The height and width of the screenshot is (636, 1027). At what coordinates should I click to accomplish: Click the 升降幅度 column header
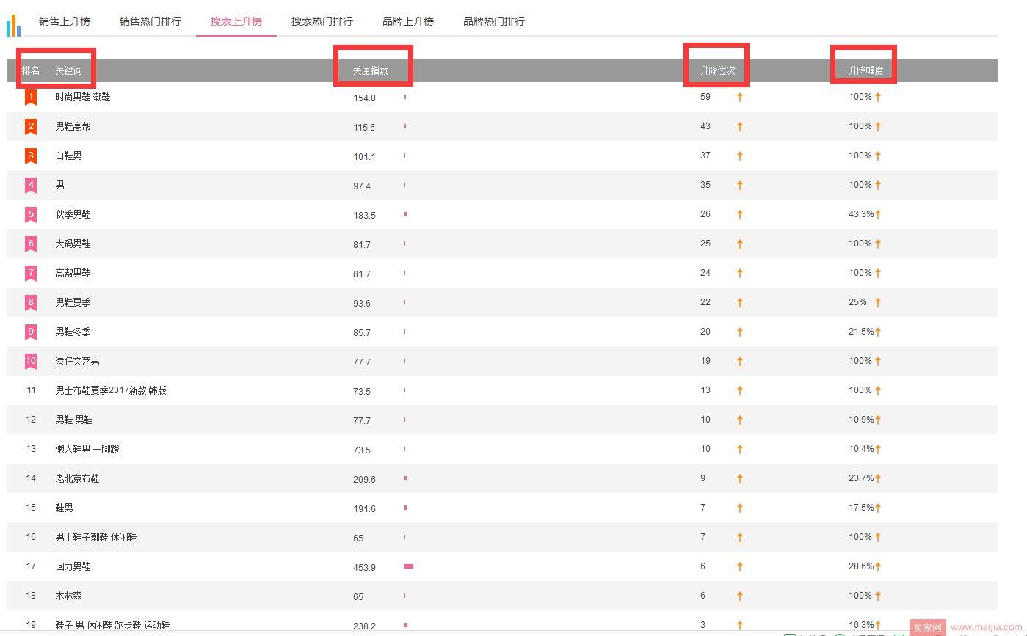866,70
